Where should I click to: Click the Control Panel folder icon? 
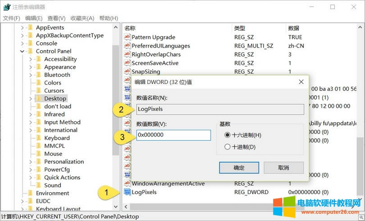(x=30, y=51)
